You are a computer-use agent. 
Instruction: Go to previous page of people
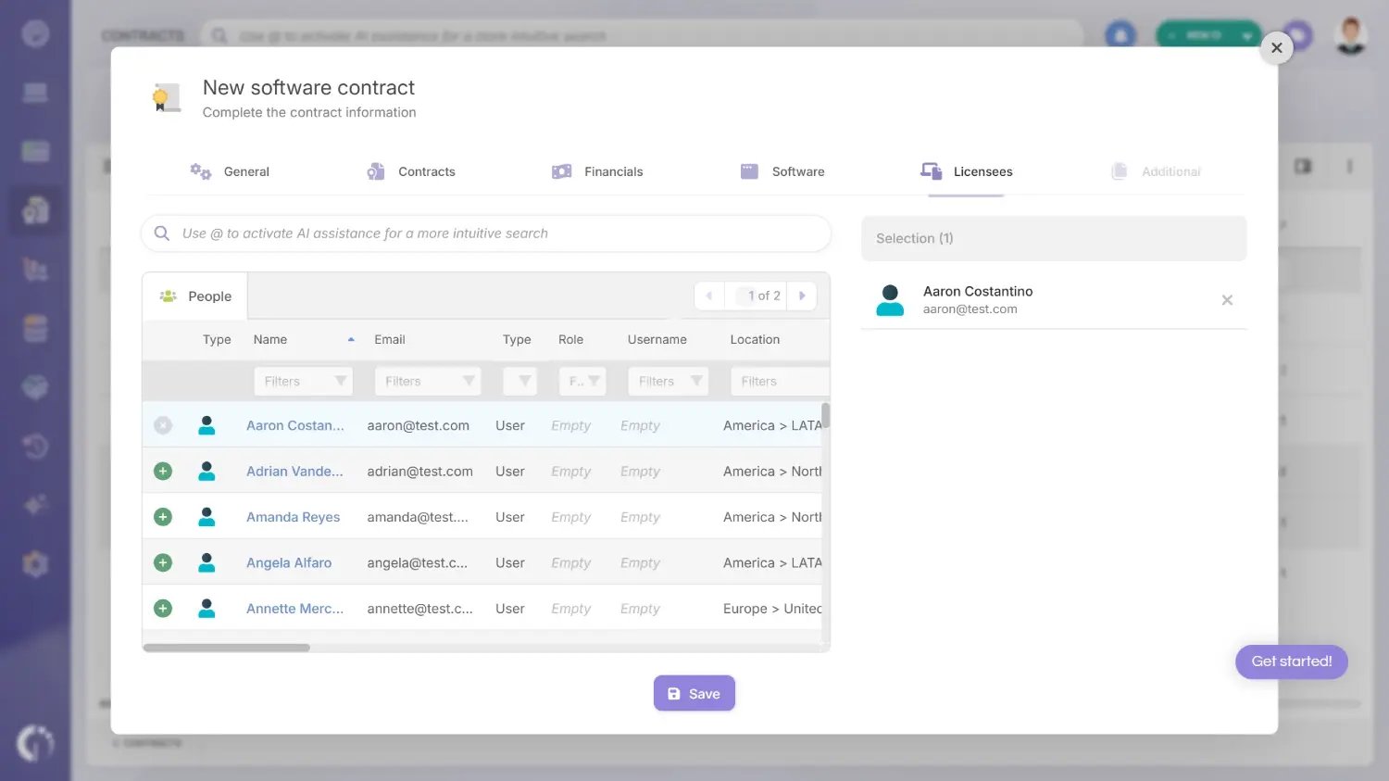coord(709,296)
